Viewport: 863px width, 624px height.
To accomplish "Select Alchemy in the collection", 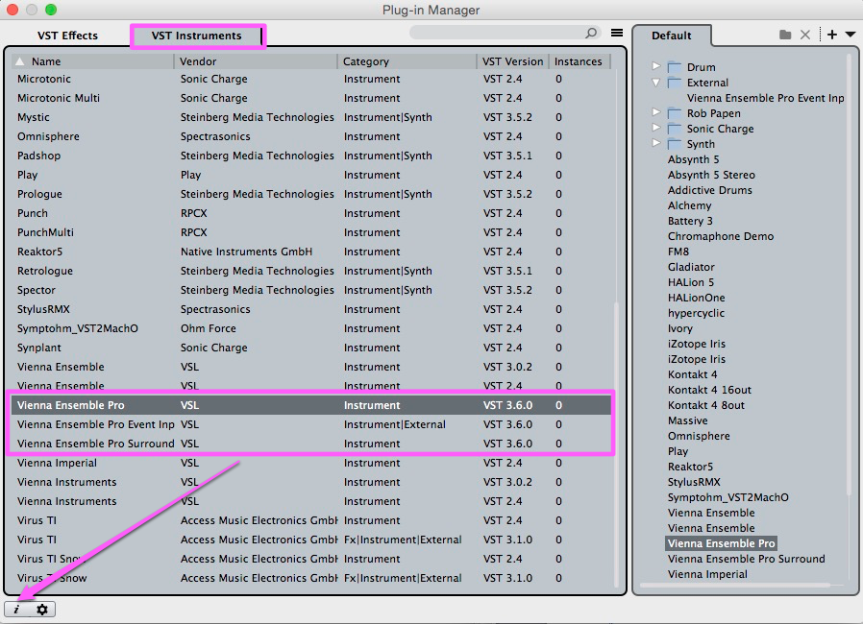I will pyautogui.click(x=689, y=205).
